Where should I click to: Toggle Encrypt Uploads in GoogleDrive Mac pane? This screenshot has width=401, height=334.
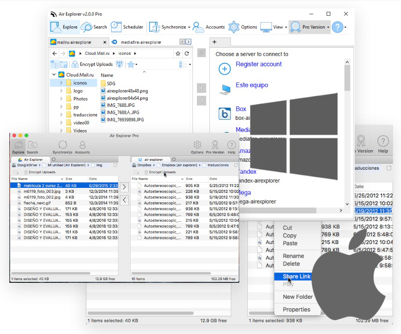click(39, 172)
